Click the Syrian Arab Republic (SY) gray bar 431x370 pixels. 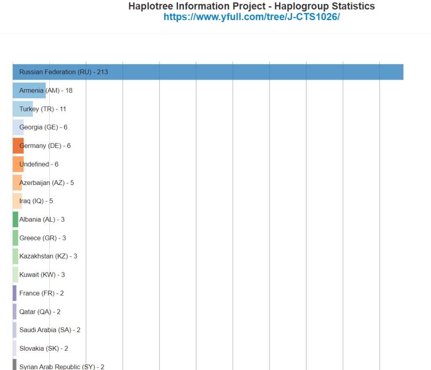[15, 365]
